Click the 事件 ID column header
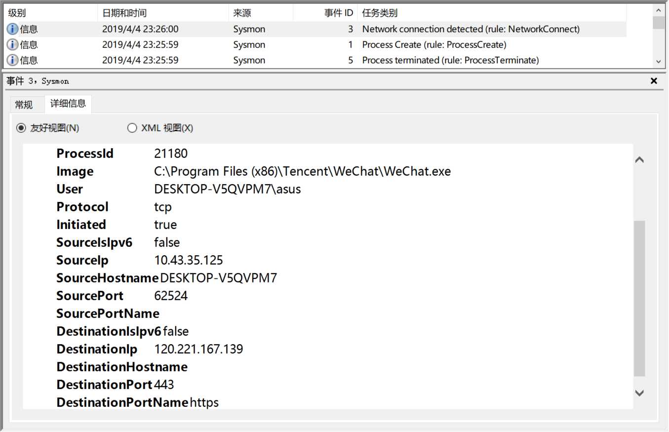 coord(326,13)
